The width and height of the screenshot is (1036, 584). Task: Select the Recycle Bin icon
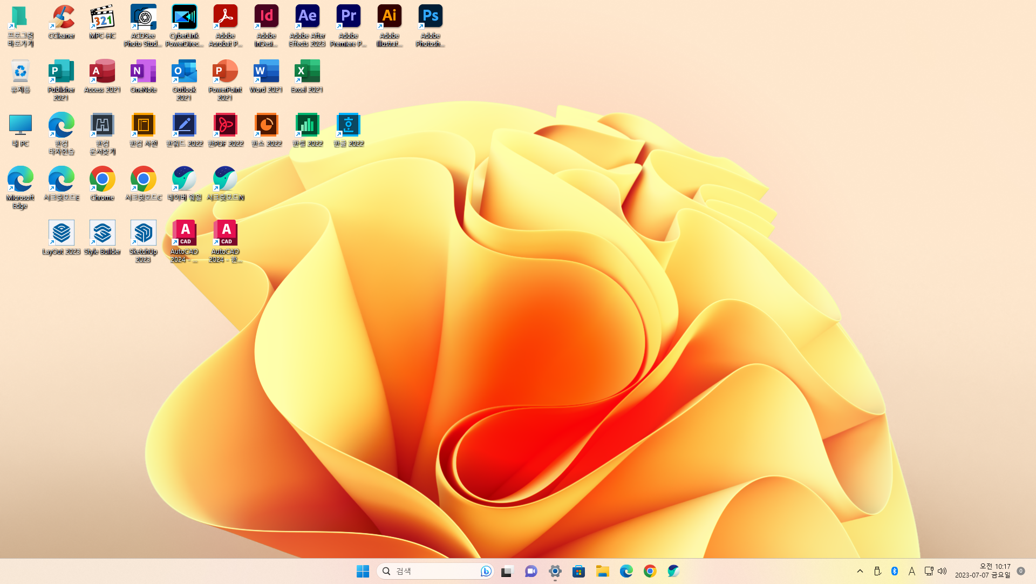coord(21,71)
